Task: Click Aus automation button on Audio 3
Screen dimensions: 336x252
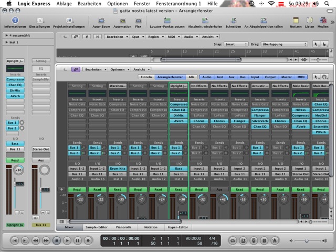Action: click(219, 190)
